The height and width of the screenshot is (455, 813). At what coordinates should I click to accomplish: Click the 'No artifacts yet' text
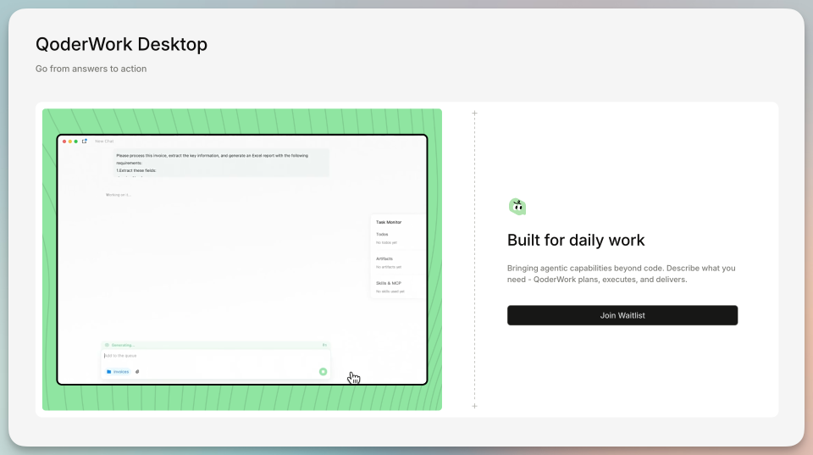pos(389,267)
